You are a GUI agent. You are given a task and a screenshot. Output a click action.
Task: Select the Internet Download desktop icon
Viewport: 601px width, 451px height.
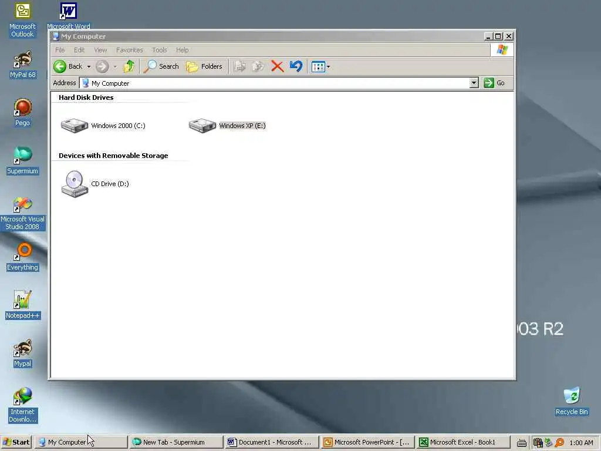click(23, 405)
